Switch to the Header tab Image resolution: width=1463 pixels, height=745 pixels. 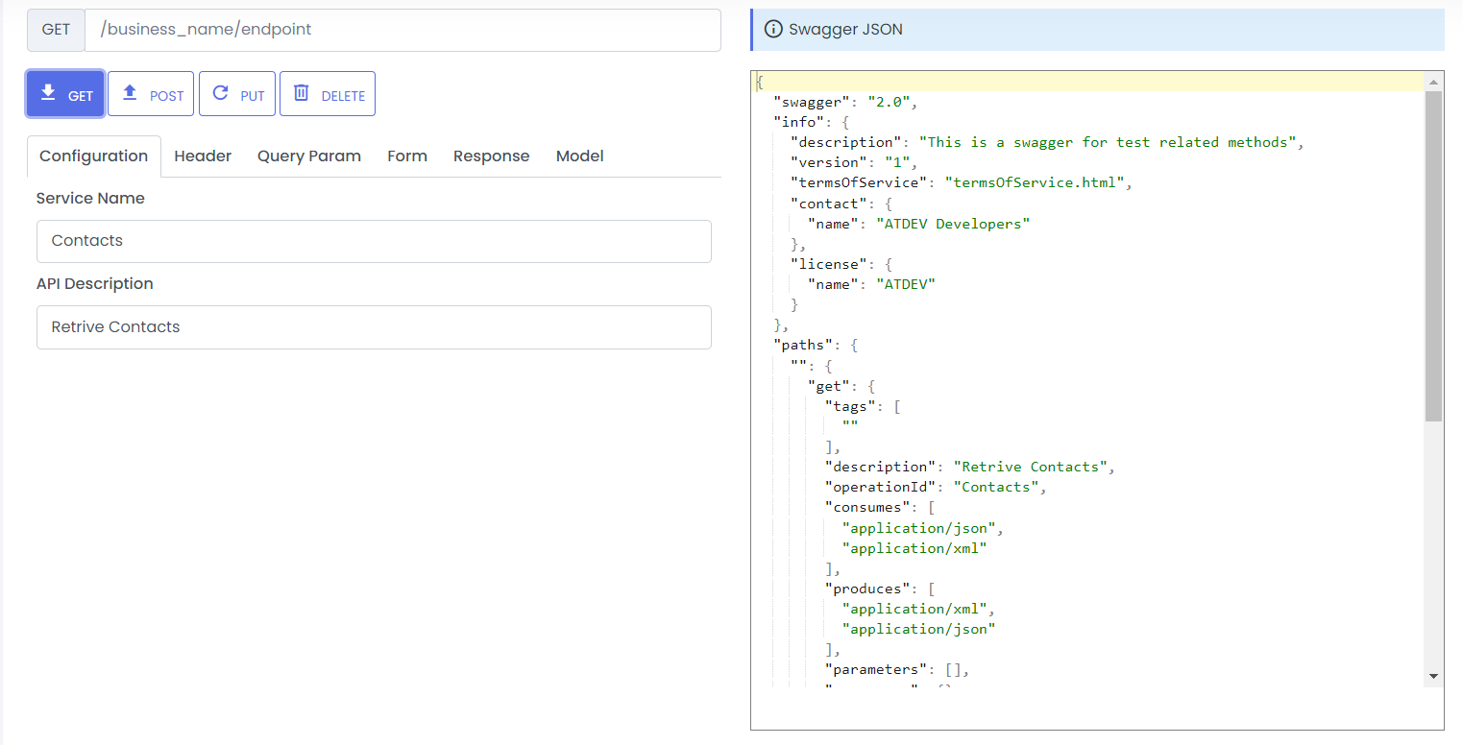point(203,156)
